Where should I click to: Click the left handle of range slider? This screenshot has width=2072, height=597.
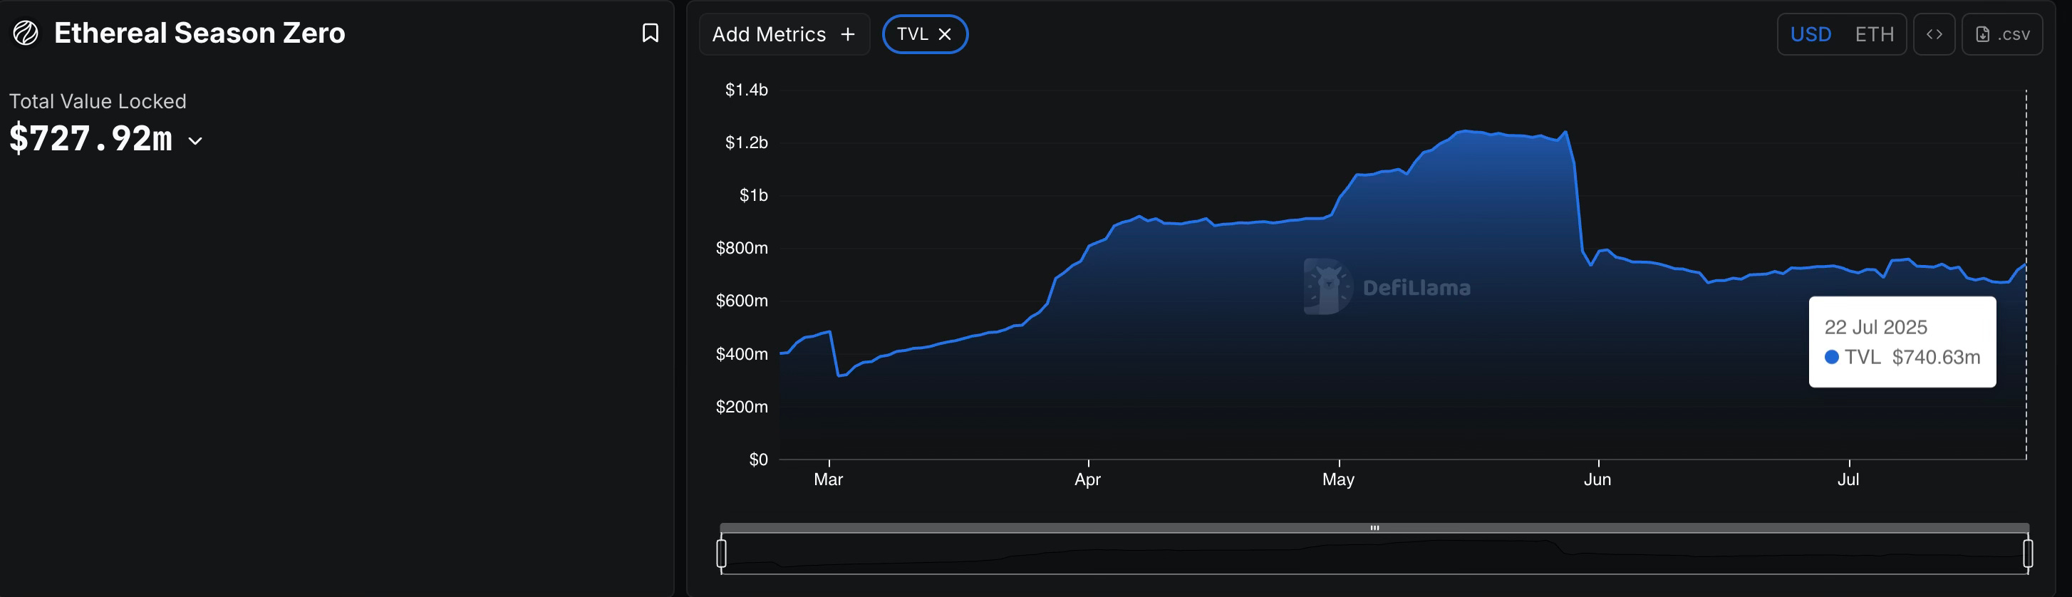pyautogui.click(x=722, y=553)
